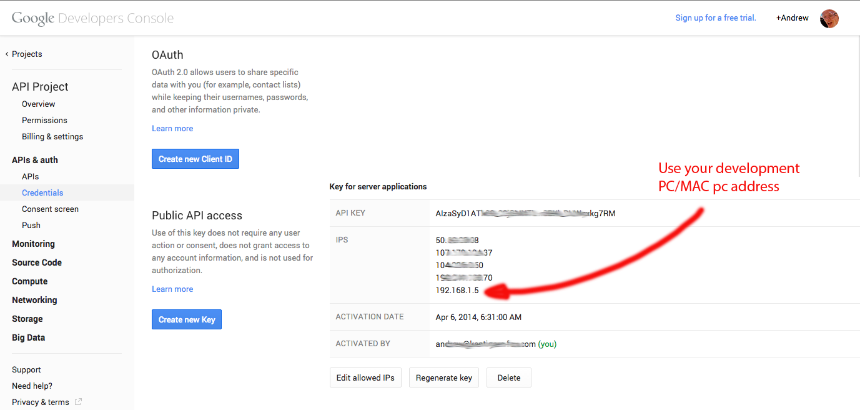
Task: Expand the Storage section
Action: pos(27,319)
